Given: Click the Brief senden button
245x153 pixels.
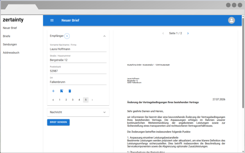Looking at the screenshot, I should click(58, 122).
